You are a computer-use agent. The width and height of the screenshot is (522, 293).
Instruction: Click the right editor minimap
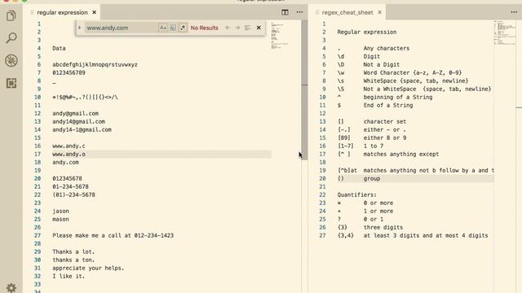point(505,33)
